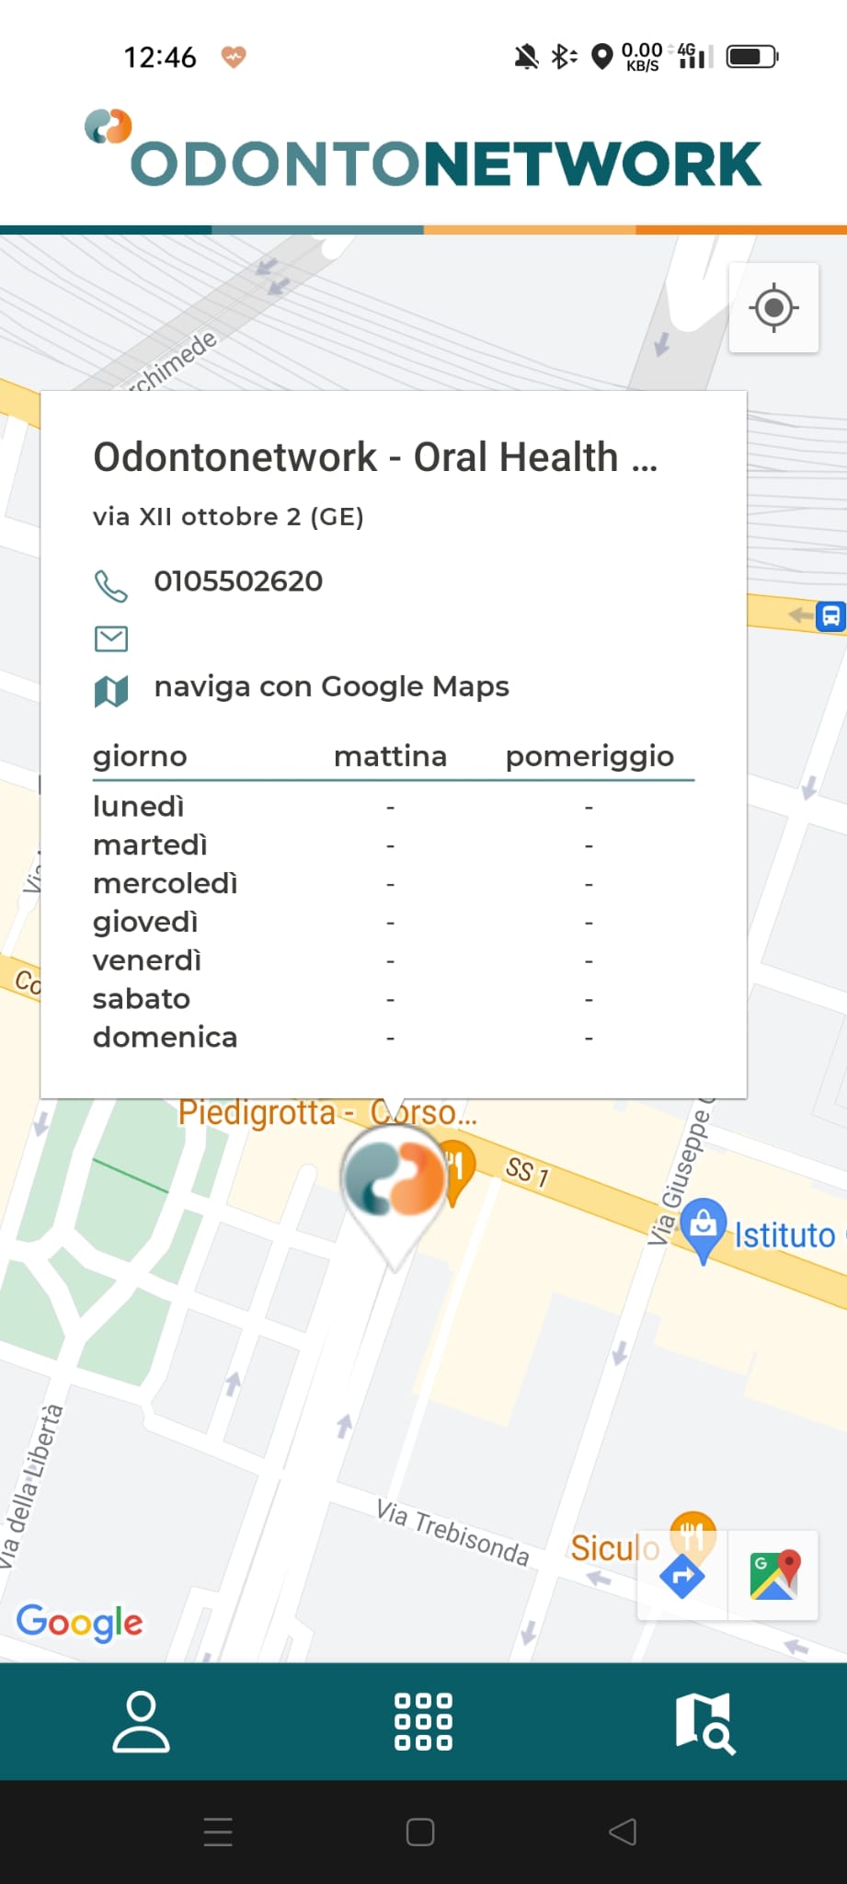Tap the email envelope icon
Viewport: 847px width, 1884px height.
(x=111, y=638)
